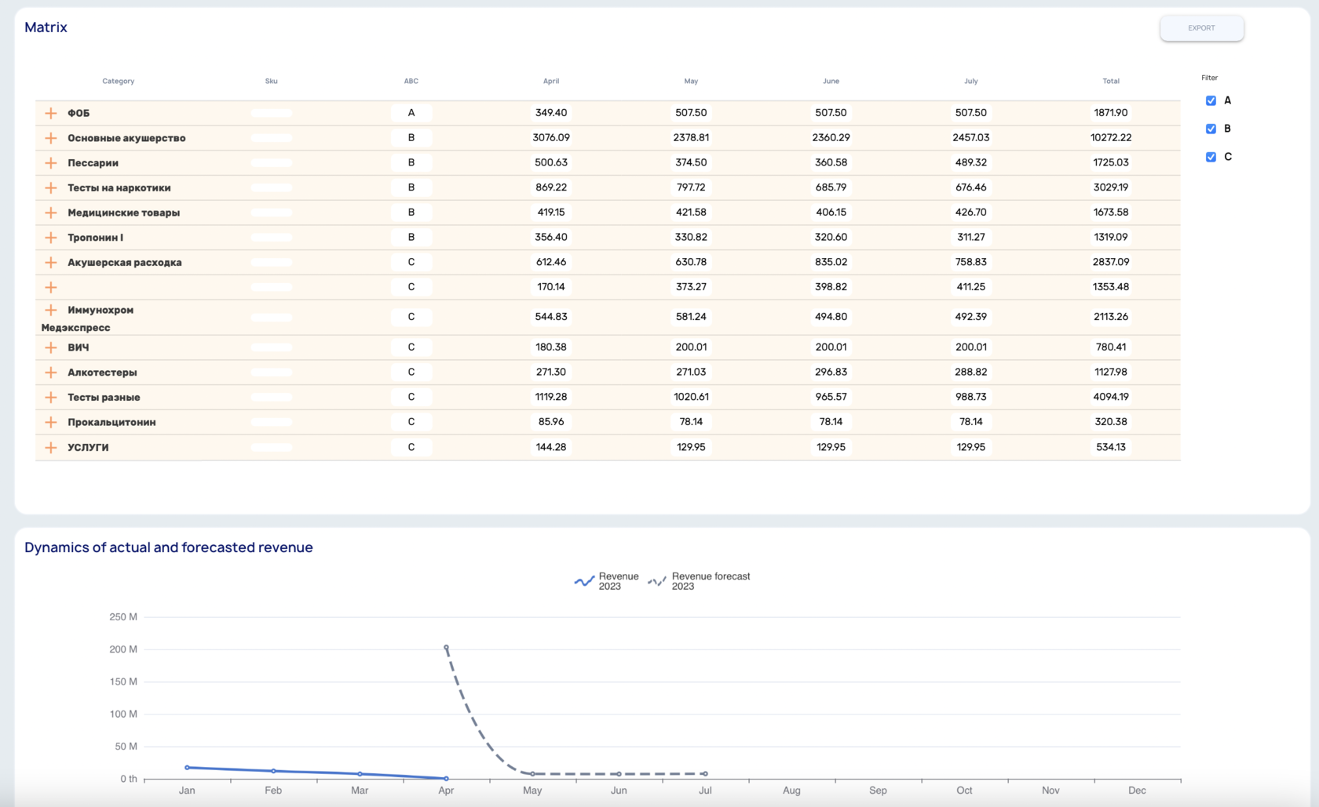
Task: Open Тропонин I row with plus icon
Action: tap(51, 238)
